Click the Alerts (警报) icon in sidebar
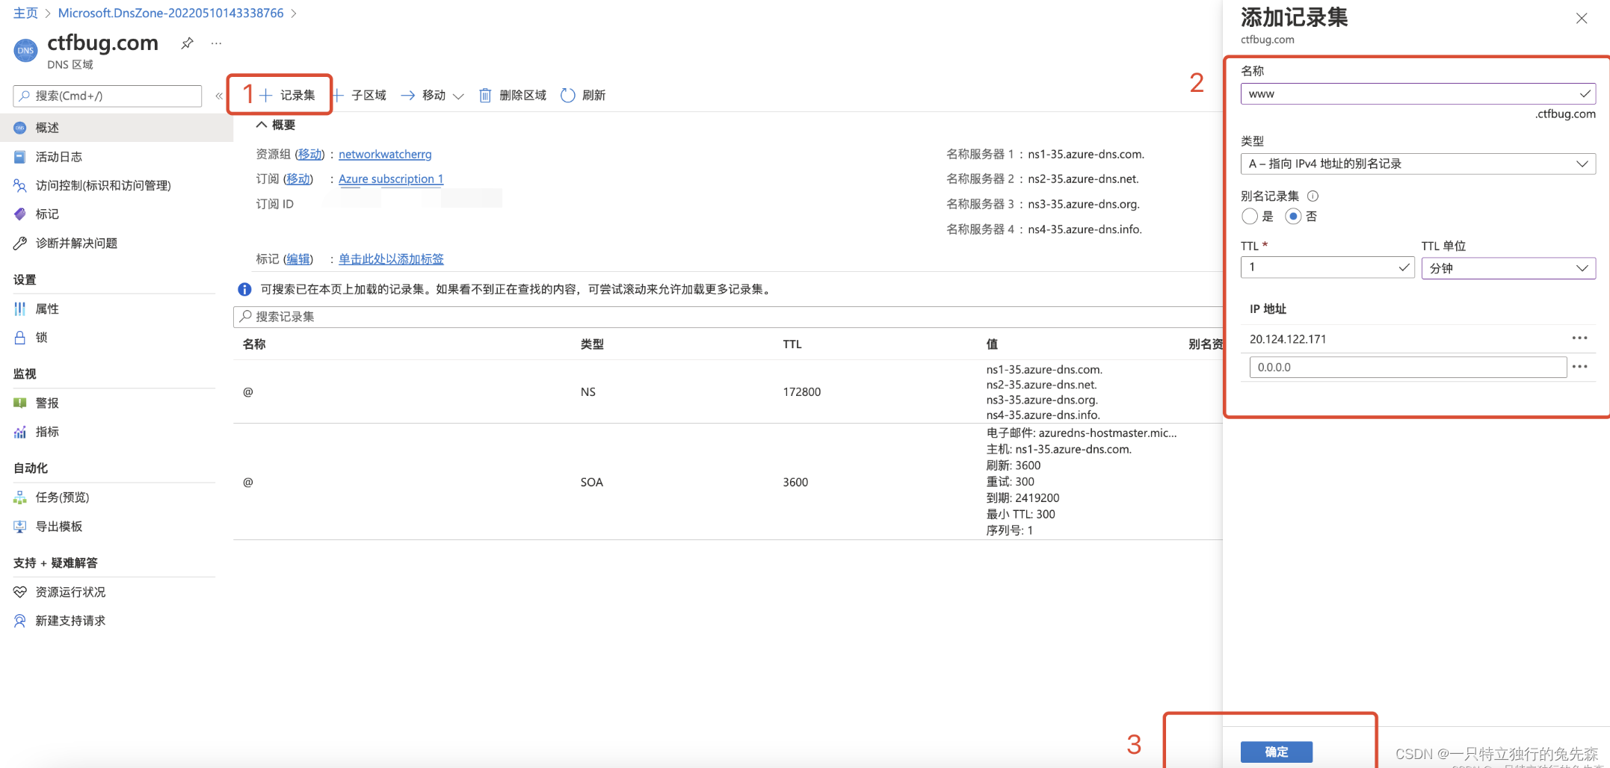This screenshot has height=768, width=1610. coord(20,403)
